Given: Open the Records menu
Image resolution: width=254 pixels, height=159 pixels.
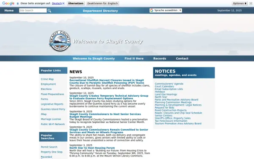Looking at the screenshot, I should coord(160,59).
